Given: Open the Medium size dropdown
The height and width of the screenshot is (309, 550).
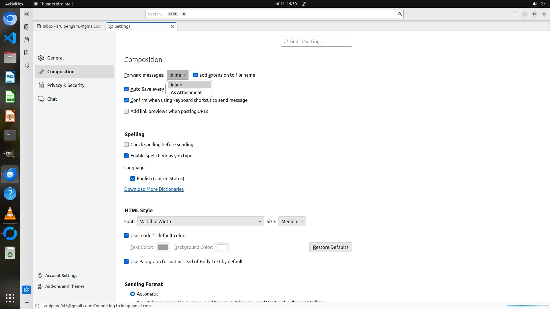Looking at the screenshot, I should point(292,221).
